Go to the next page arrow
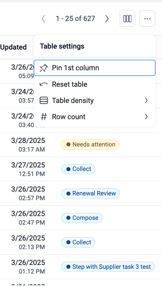The height and width of the screenshot is (287, 162). 107,19
